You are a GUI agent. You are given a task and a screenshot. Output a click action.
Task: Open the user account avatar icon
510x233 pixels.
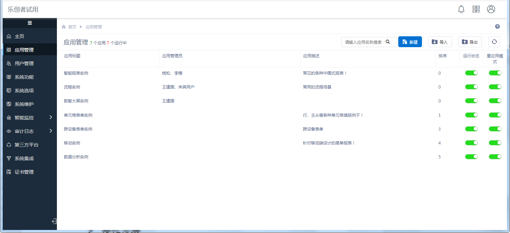click(x=491, y=9)
